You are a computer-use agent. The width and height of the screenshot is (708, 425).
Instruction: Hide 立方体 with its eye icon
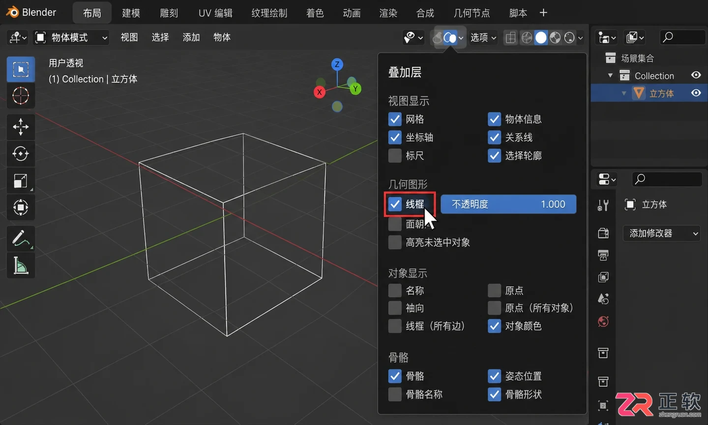[x=696, y=93]
